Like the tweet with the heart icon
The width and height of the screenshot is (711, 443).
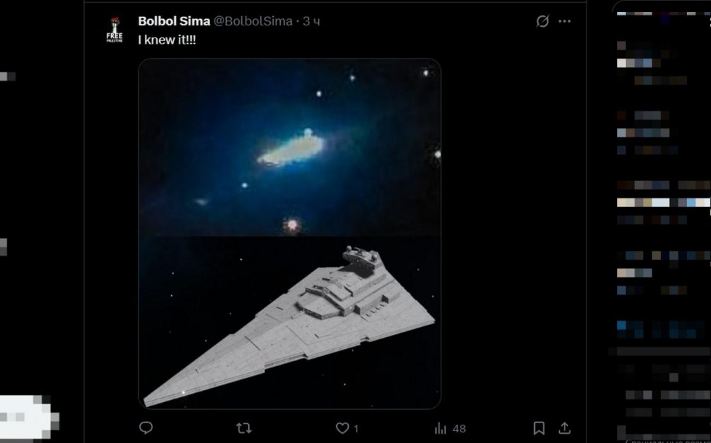click(x=342, y=428)
